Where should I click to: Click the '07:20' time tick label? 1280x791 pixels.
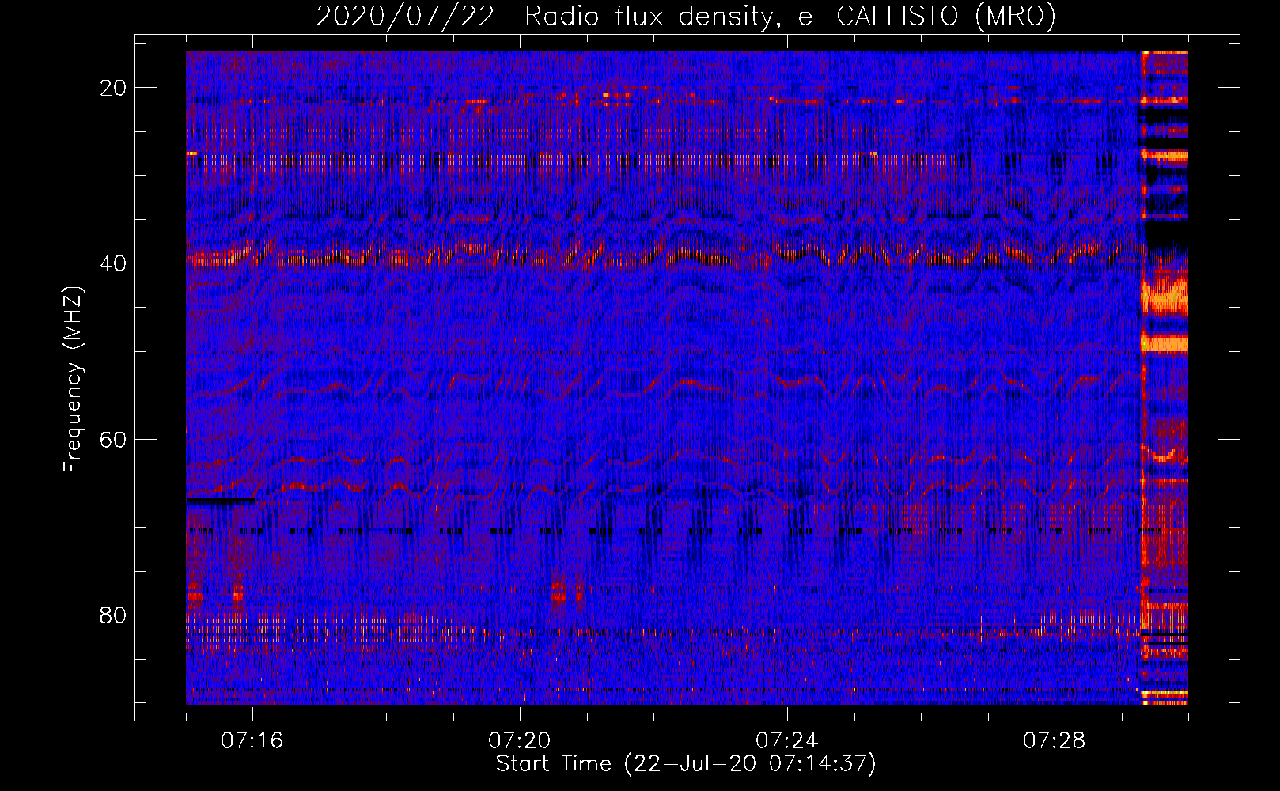click(x=520, y=741)
